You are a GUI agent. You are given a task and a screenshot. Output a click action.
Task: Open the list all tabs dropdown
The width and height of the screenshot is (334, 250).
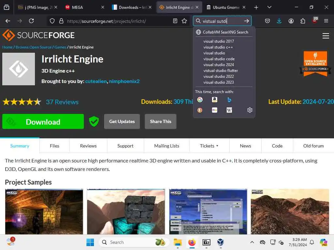[x=269, y=7]
